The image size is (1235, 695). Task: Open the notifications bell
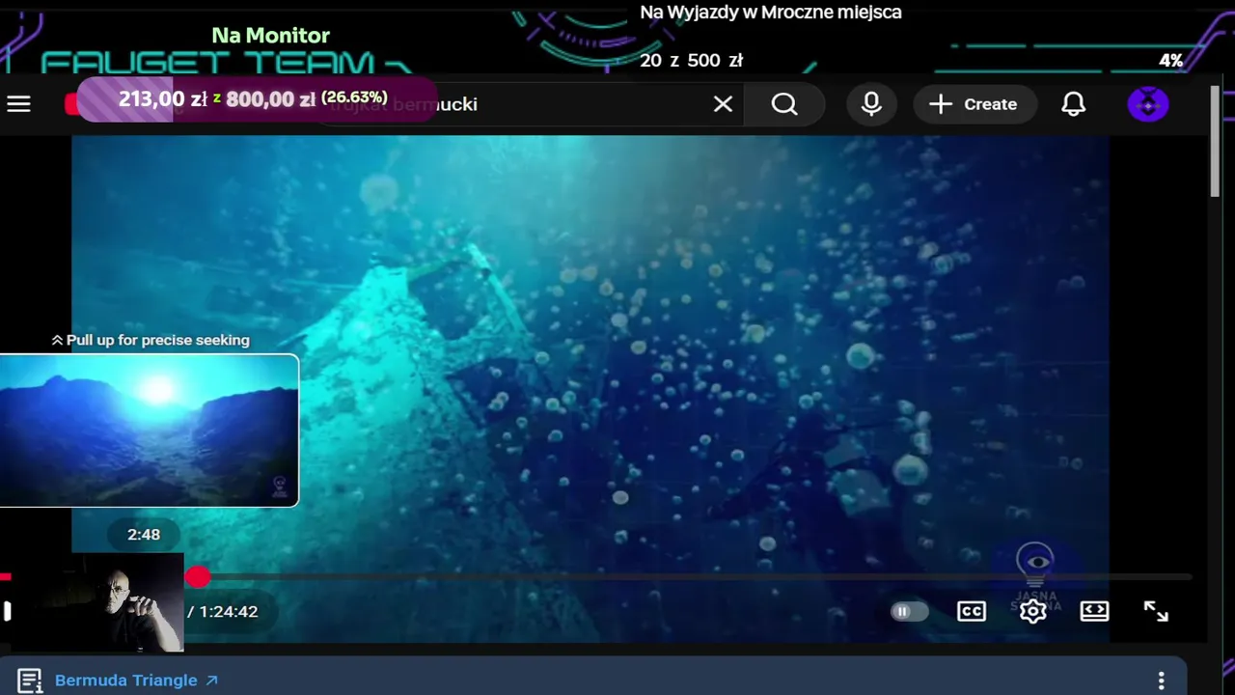click(x=1074, y=104)
